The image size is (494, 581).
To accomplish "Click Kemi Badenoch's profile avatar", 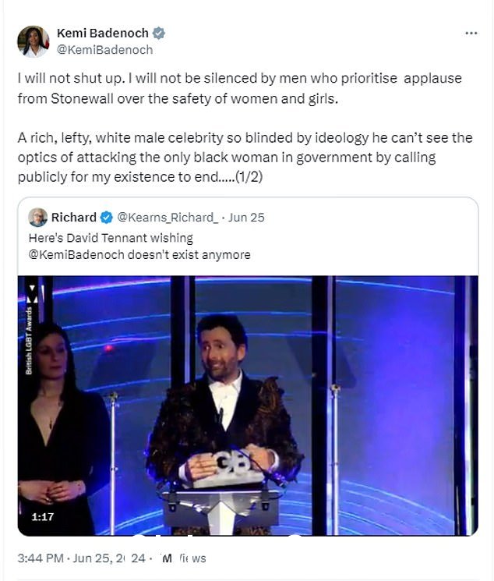I will 34,41.
